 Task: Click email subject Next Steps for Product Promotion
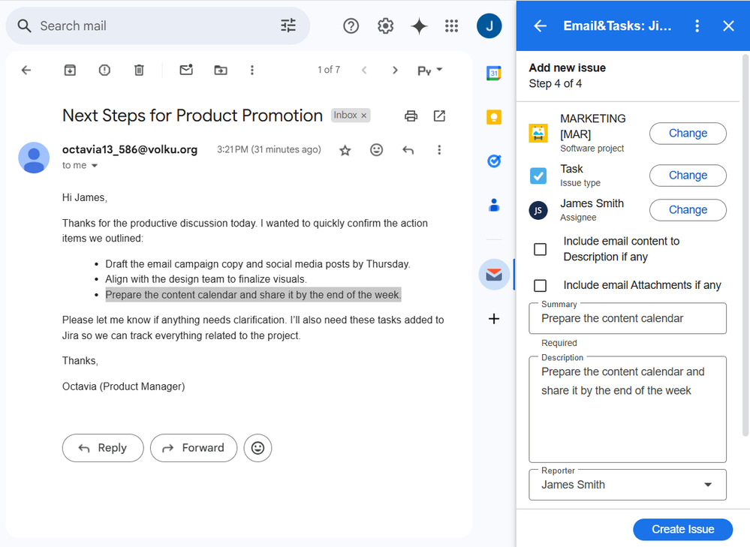tap(192, 116)
